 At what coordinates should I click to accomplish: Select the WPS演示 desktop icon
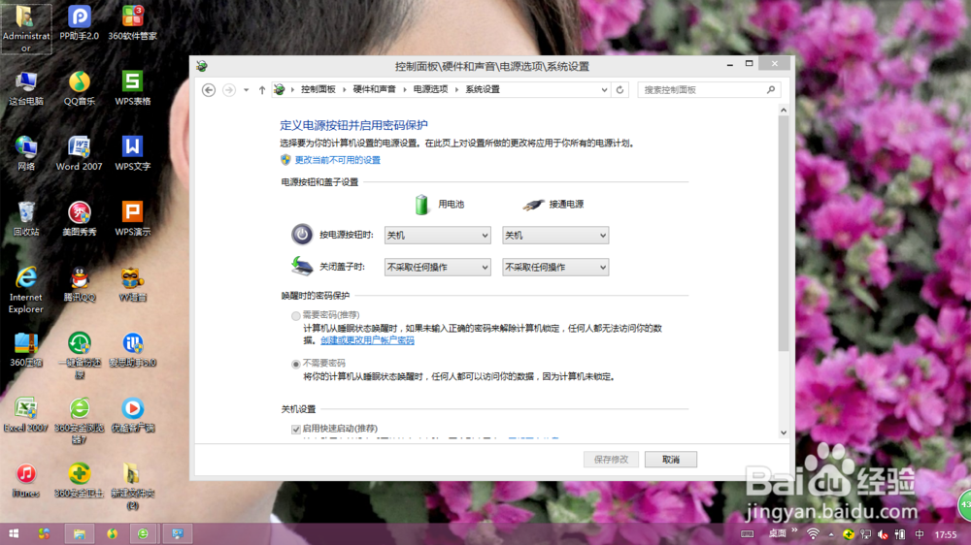click(x=132, y=218)
